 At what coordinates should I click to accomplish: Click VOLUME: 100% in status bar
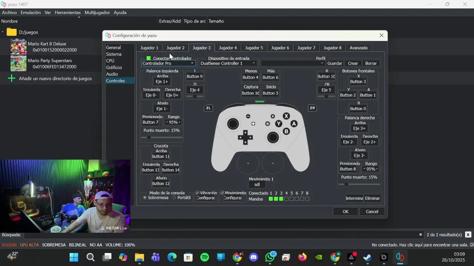click(120, 245)
